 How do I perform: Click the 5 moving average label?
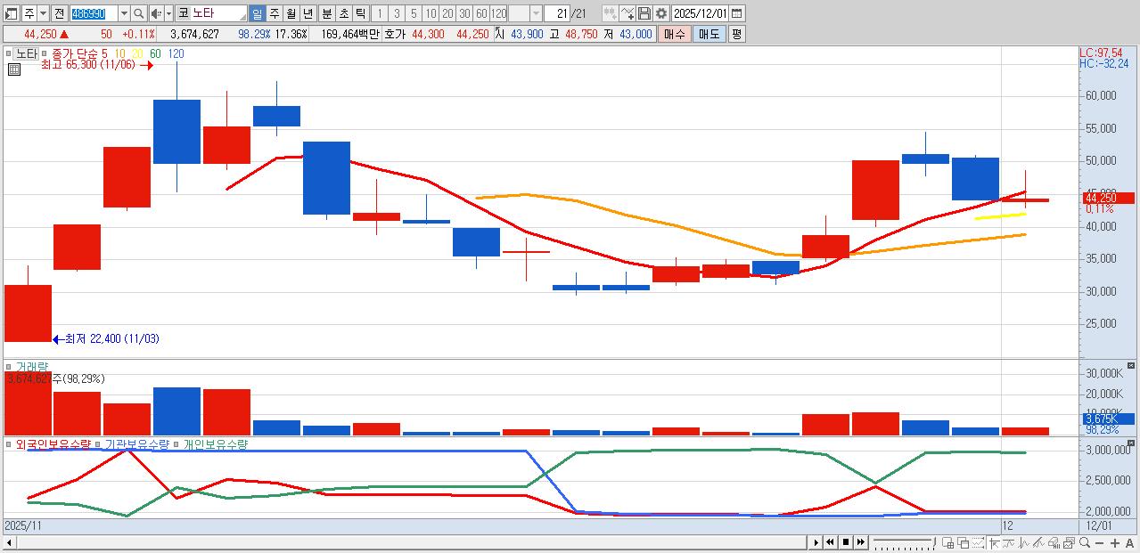pos(104,53)
